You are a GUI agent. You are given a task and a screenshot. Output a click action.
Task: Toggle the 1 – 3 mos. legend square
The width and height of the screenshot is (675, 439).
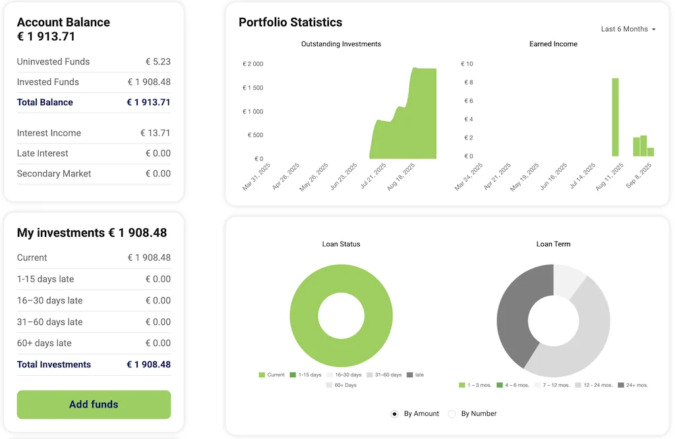tap(461, 385)
